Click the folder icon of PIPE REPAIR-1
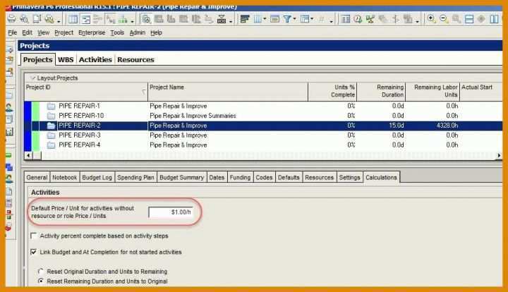 point(51,106)
